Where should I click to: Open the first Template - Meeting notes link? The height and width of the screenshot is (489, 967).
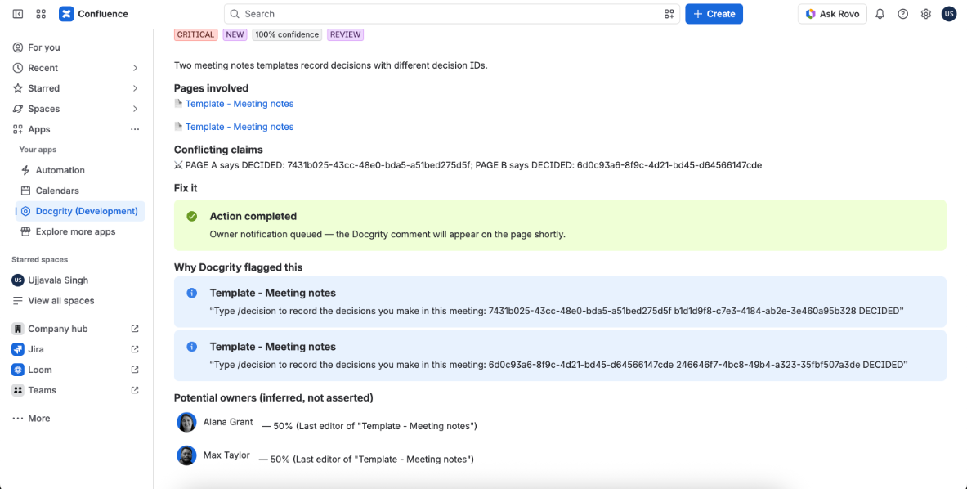point(240,104)
